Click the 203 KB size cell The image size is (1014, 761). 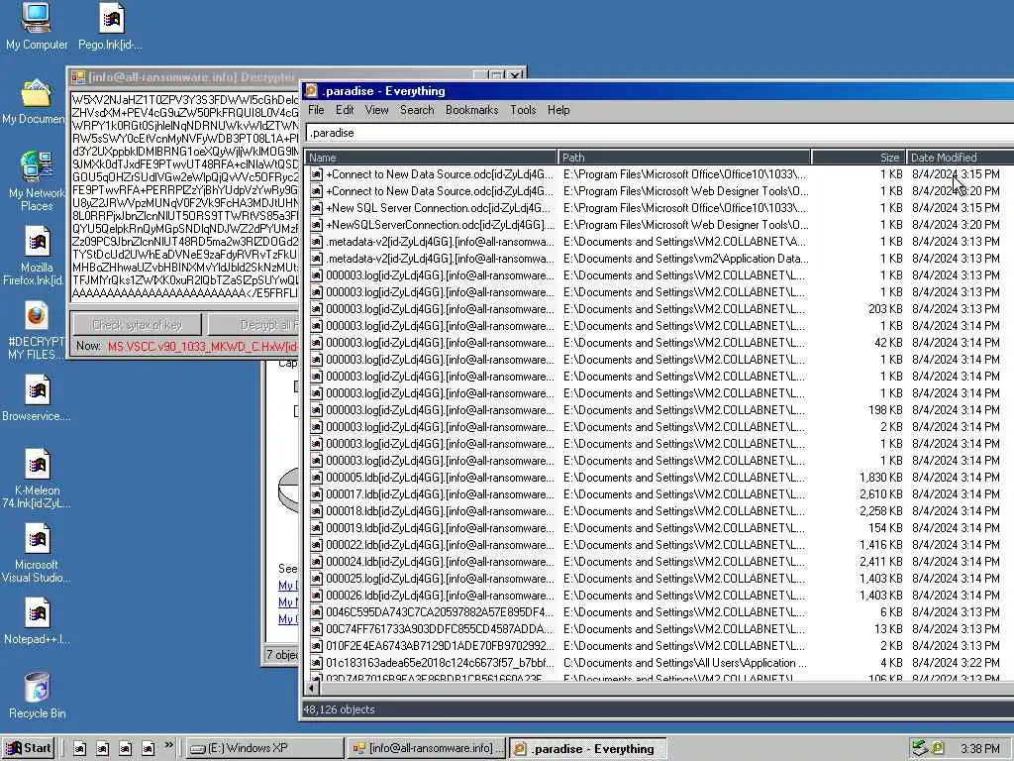[885, 309]
